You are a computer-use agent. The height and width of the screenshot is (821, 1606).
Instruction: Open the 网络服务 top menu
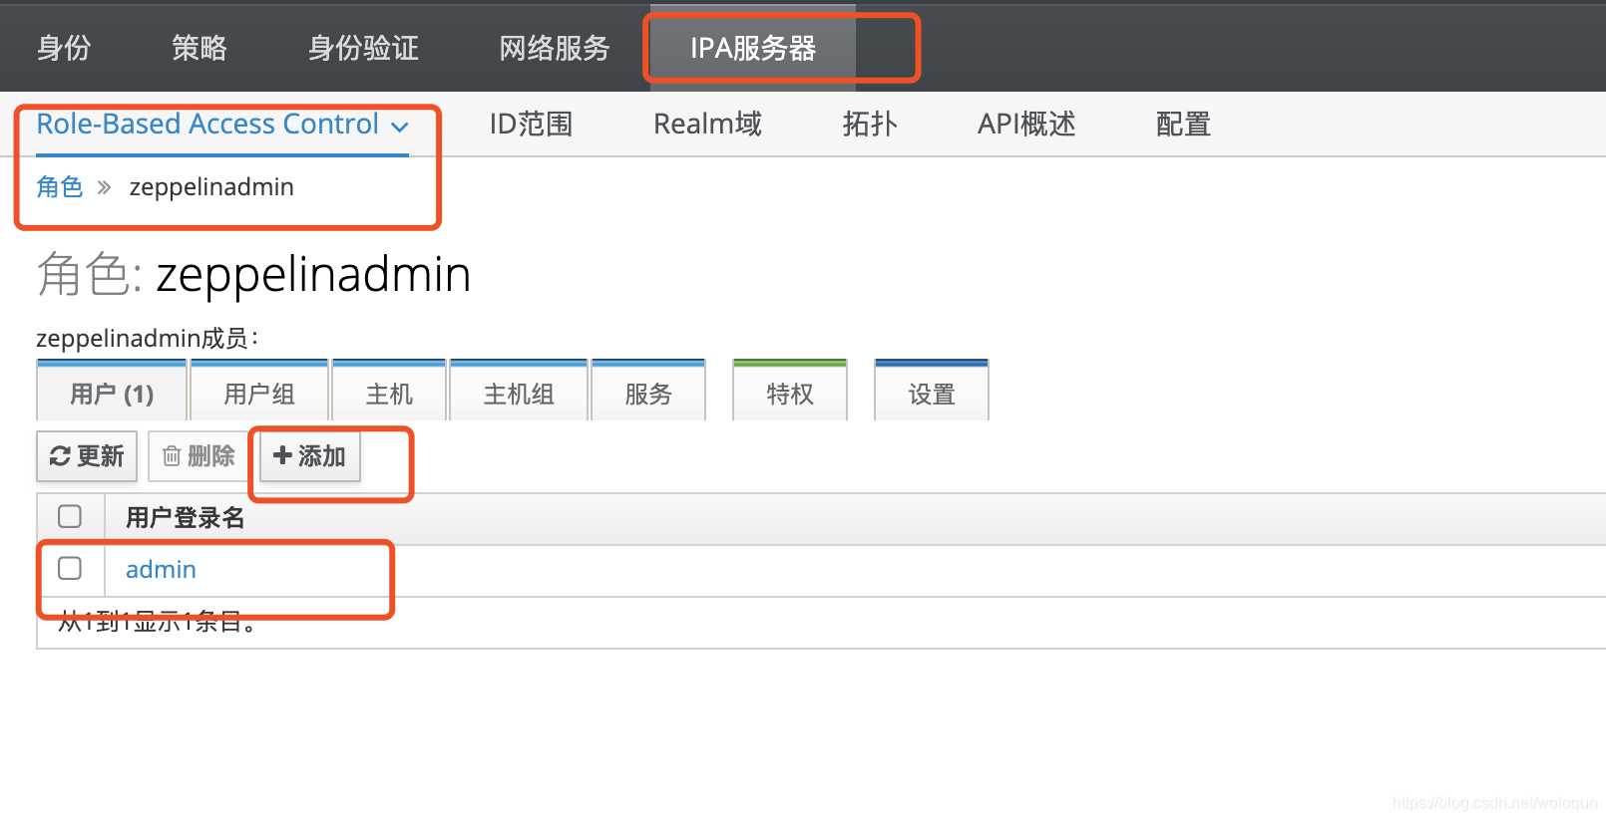(x=555, y=48)
